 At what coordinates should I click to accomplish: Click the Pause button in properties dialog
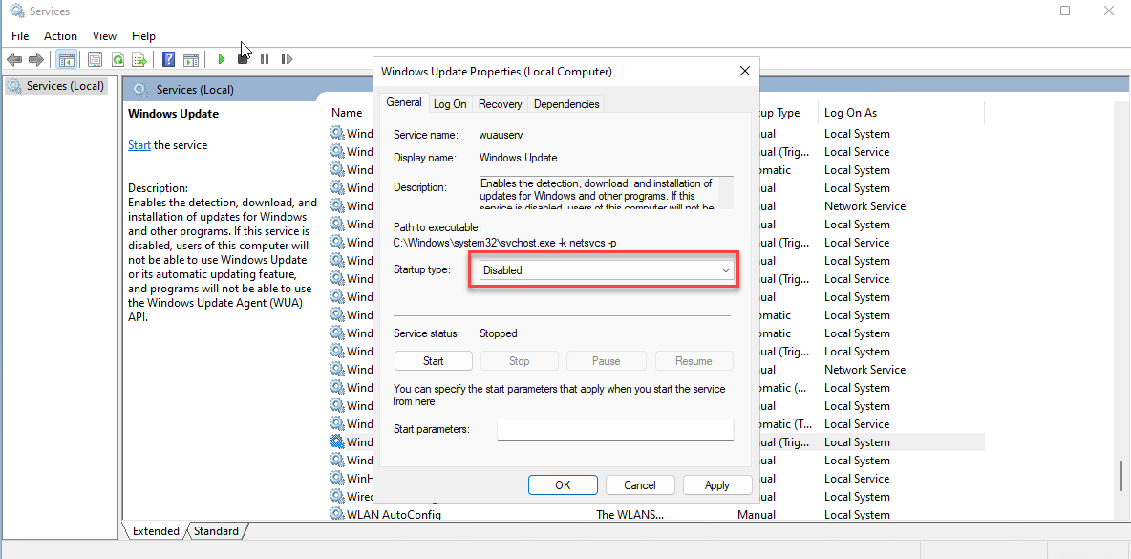pos(606,360)
